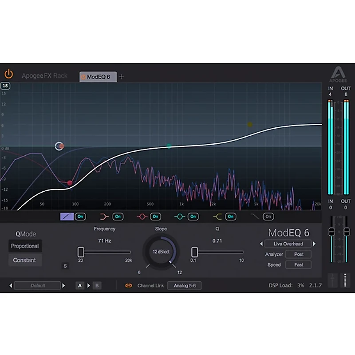Select the orange low-shelf band icon
Screen dimensions: 355x355
103,216
